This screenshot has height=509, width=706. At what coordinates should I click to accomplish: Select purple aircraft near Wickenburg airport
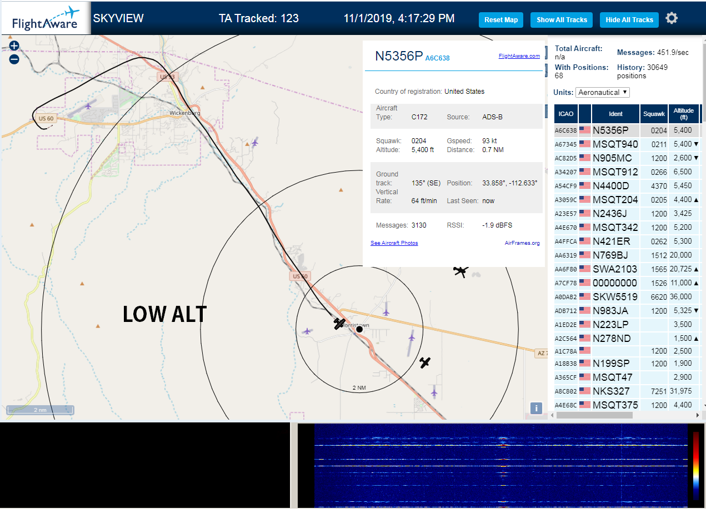88,105
